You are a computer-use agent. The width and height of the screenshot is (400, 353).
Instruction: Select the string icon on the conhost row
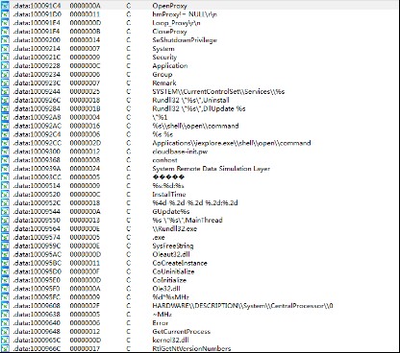(x=5, y=160)
